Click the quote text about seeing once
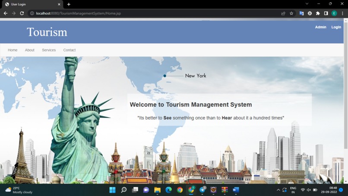 tap(211, 118)
